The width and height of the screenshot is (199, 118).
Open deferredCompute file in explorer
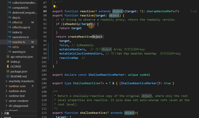(x=25, y=13)
